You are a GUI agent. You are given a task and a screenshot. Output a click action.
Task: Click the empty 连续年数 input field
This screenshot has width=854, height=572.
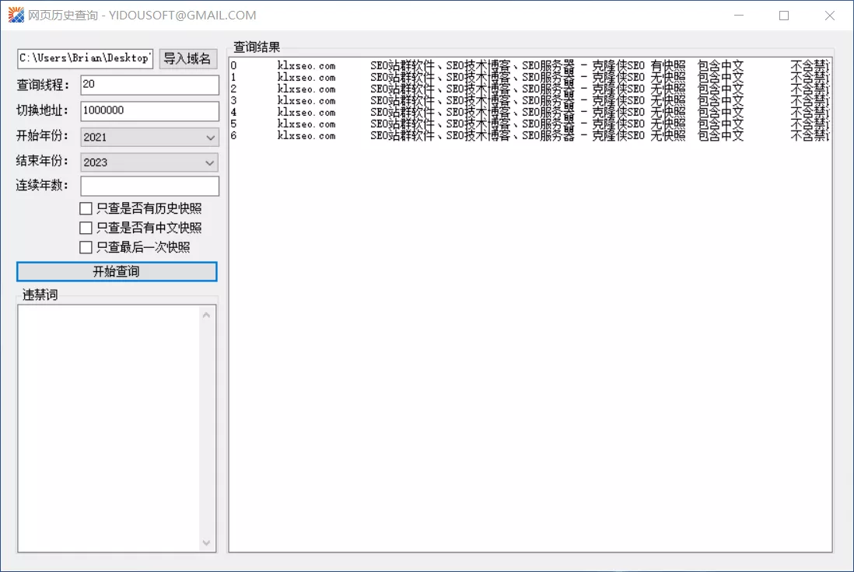[x=150, y=186]
